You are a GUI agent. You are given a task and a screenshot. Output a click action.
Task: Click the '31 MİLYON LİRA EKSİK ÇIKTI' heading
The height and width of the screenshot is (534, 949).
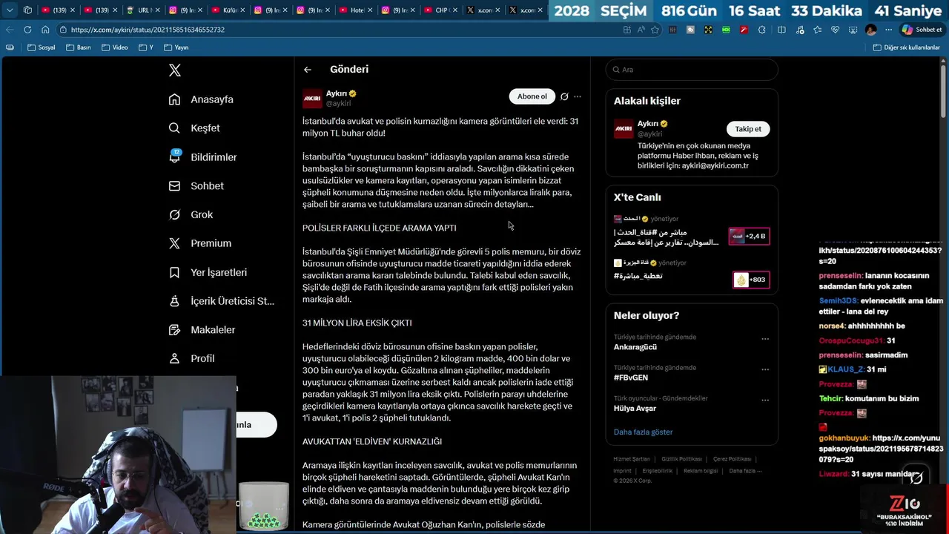coord(357,323)
